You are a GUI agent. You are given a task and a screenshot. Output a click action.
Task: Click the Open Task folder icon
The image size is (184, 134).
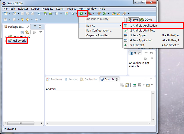[x=119, y=13]
